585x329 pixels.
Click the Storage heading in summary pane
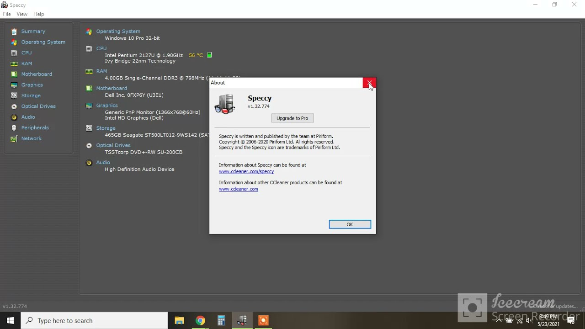coord(106,128)
